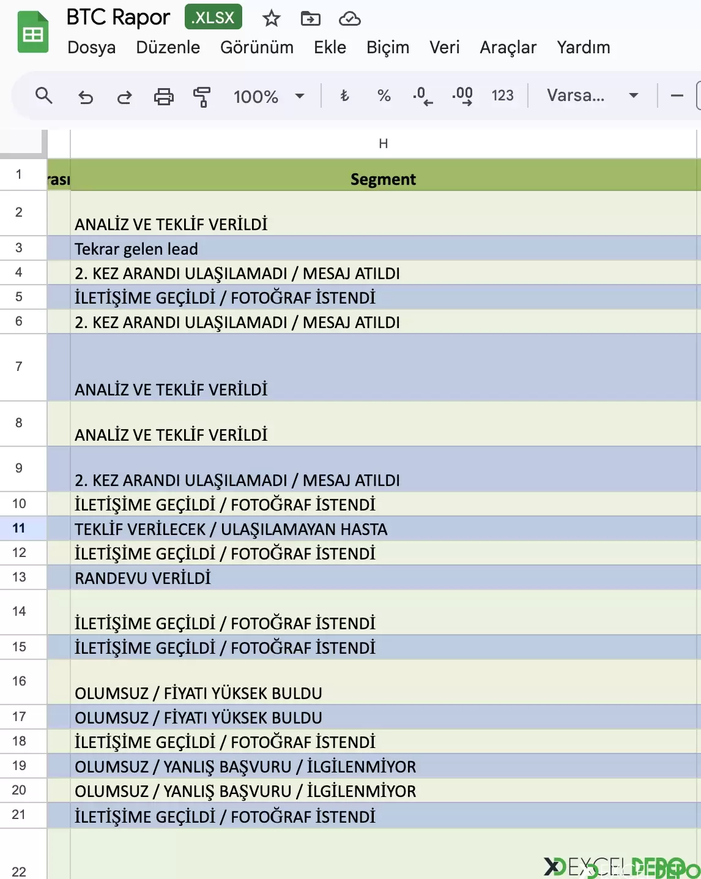Open the Dosya menu
The height and width of the screenshot is (879, 701).
click(x=91, y=47)
